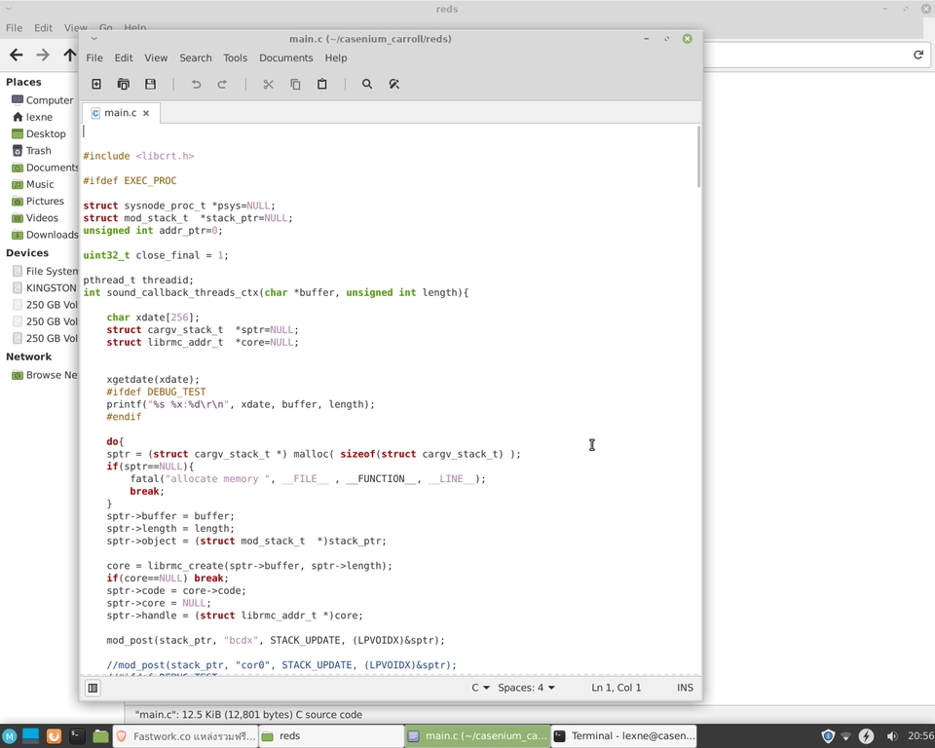Open KINGSTON device in sidebar
The height and width of the screenshot is (748, 935).
pyautogui.click(x=45, y=287)
